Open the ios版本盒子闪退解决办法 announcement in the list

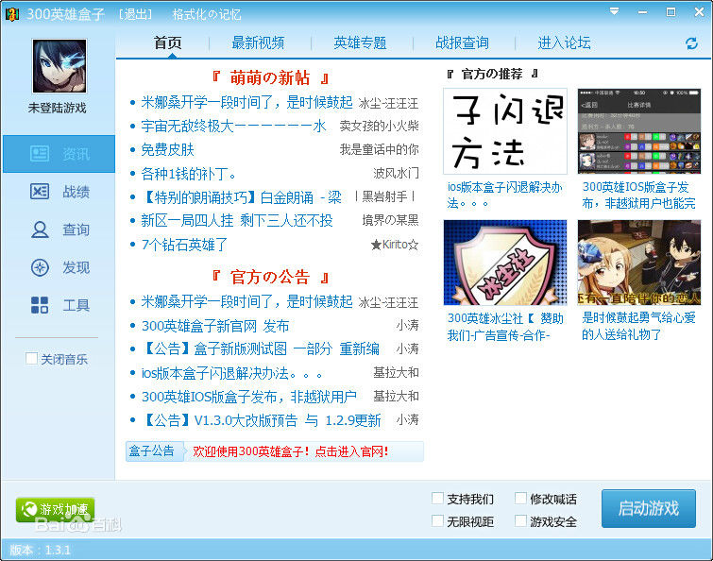coord(232,373)
